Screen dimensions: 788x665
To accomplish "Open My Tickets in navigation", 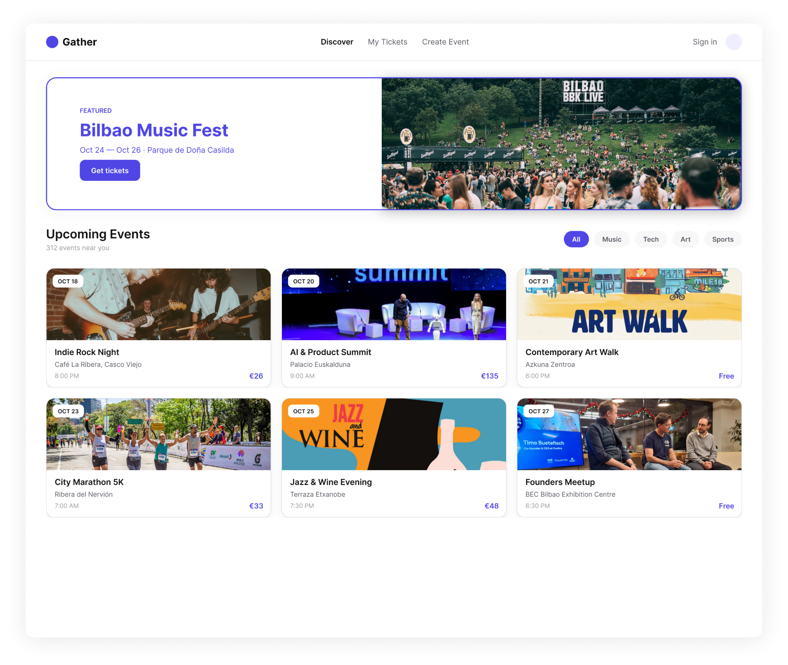I will point(387,42).
